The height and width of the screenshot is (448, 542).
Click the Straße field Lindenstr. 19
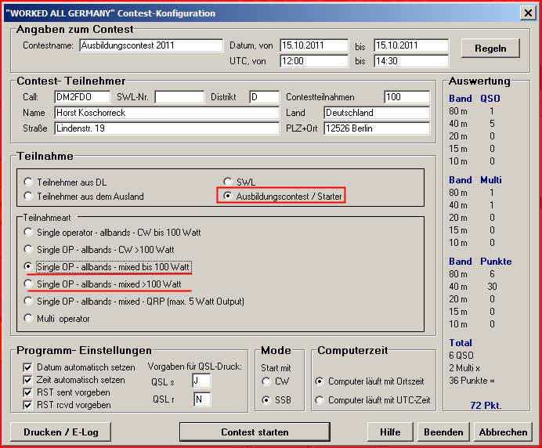pos(167,128)
